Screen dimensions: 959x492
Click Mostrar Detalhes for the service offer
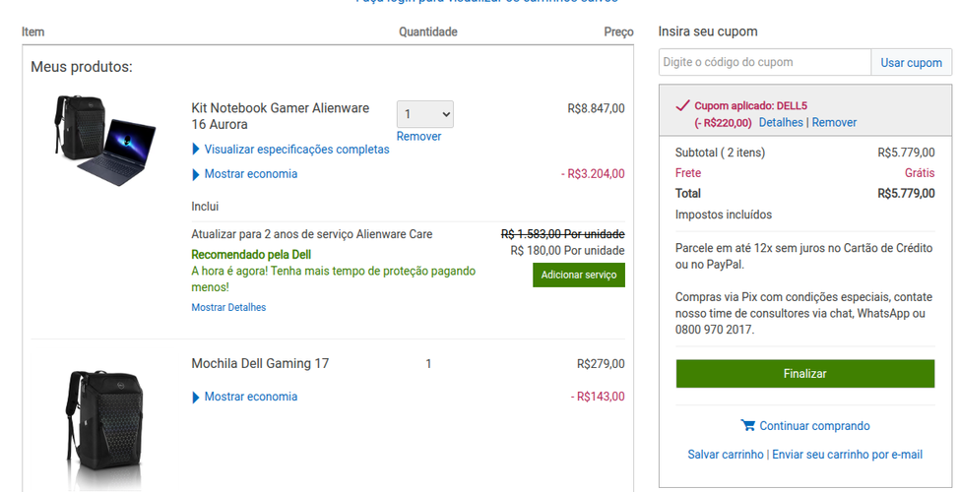coord(228,307)
